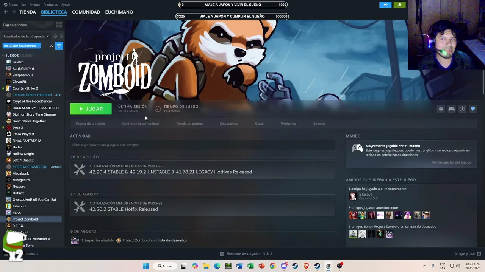
Task: Click the green megaphone announcements icon
Action: [385, 5]
